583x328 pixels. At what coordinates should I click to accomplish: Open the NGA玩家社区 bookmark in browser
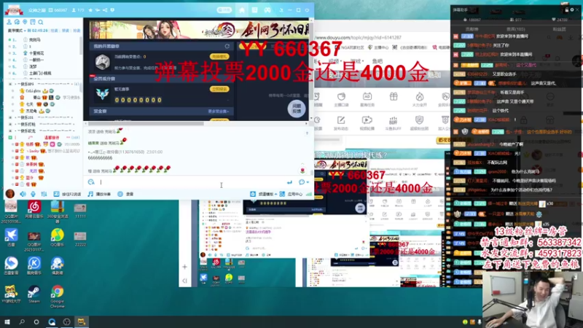tap(350, 47)
